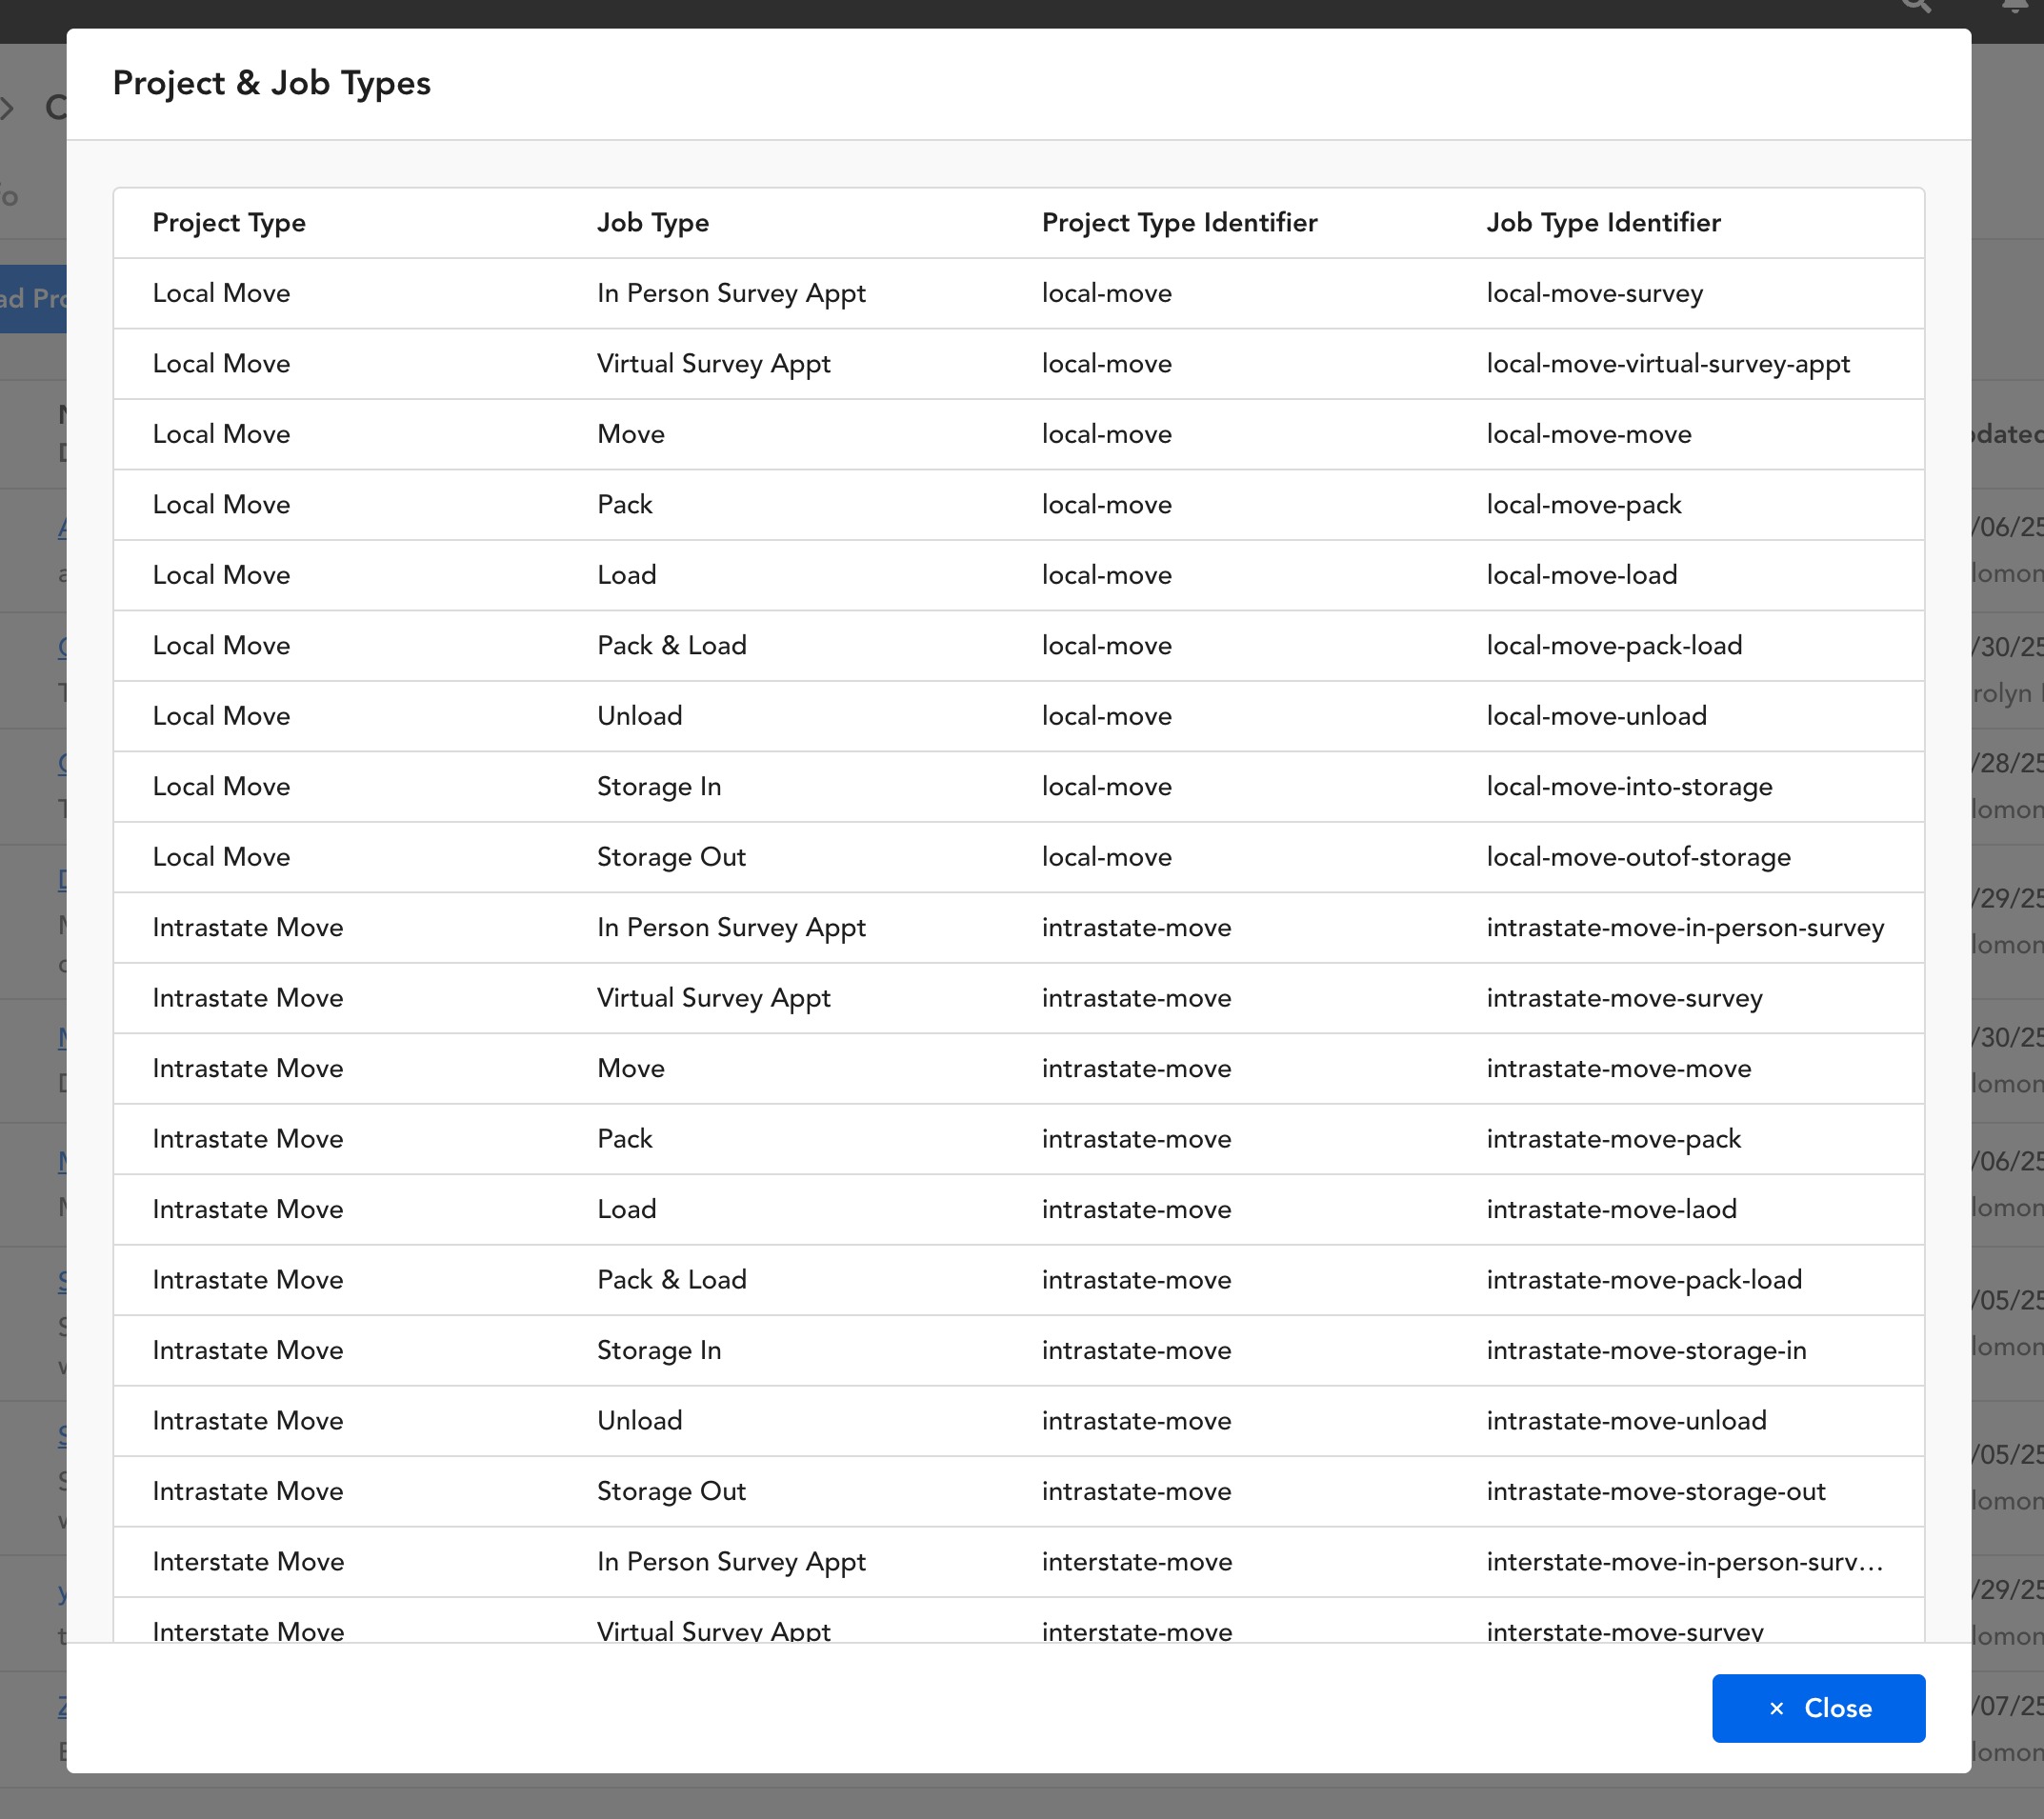Click Virtual Survey Appt in Intrastate Move row
Image resolution: width=2044 pixels, height=1819 pixels.
(x=713, y=998)
